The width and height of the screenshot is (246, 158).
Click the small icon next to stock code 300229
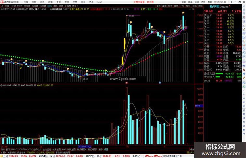[230, 6]
